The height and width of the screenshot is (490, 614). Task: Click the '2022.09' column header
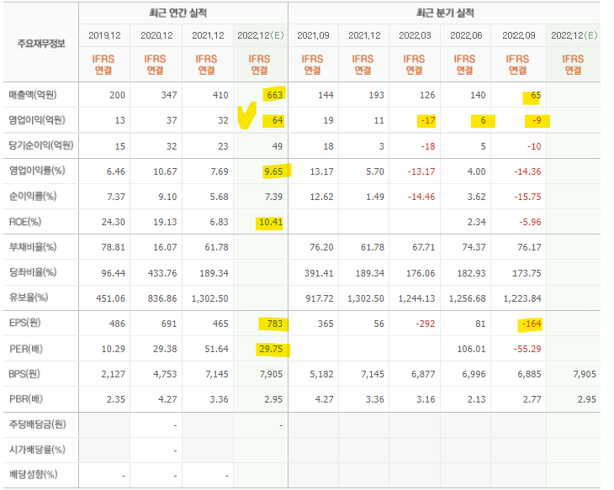[x=519, y=35]
